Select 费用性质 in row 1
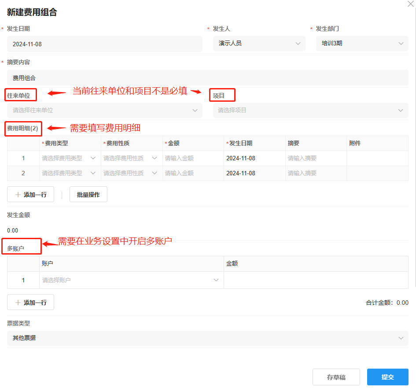The image size is (416, 388). 131,158
